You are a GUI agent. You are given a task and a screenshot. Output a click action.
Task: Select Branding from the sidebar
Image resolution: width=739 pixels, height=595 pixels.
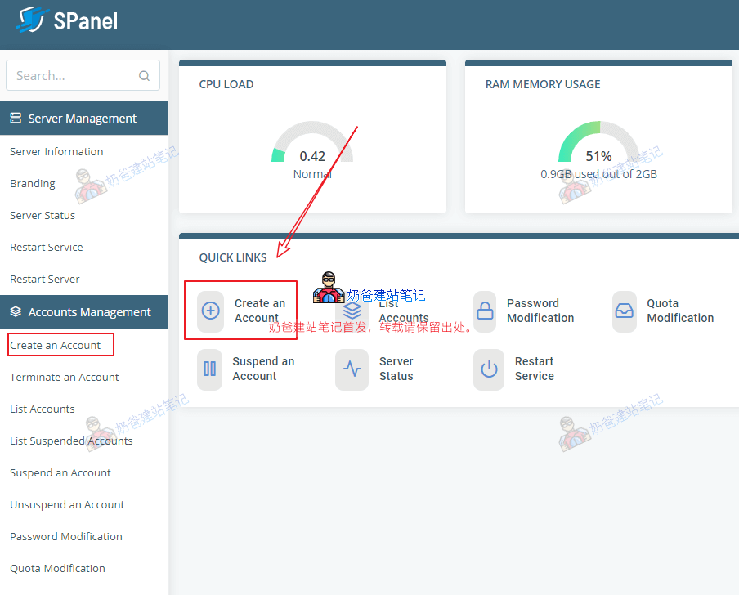[33, 184]
